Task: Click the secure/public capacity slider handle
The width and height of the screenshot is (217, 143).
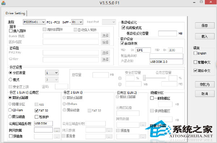Action: coord(144,78)
